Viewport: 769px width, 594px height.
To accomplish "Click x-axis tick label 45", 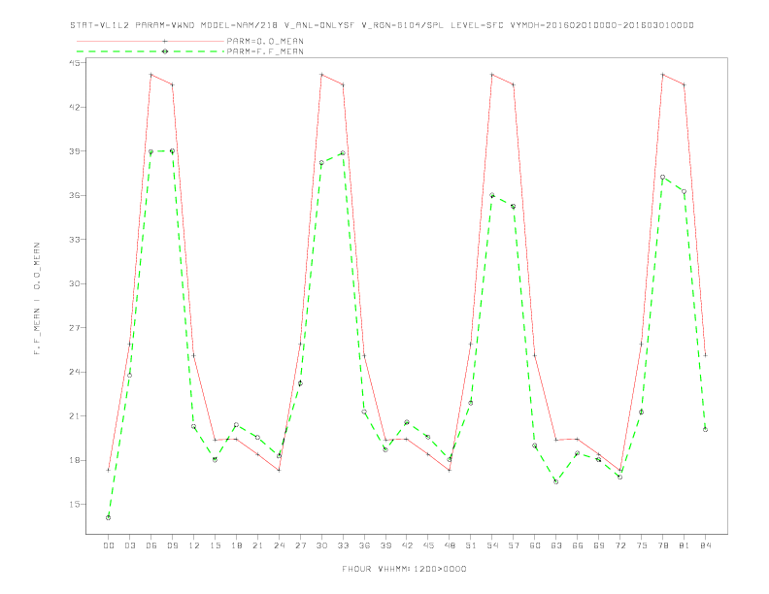I will click(428, 545).
